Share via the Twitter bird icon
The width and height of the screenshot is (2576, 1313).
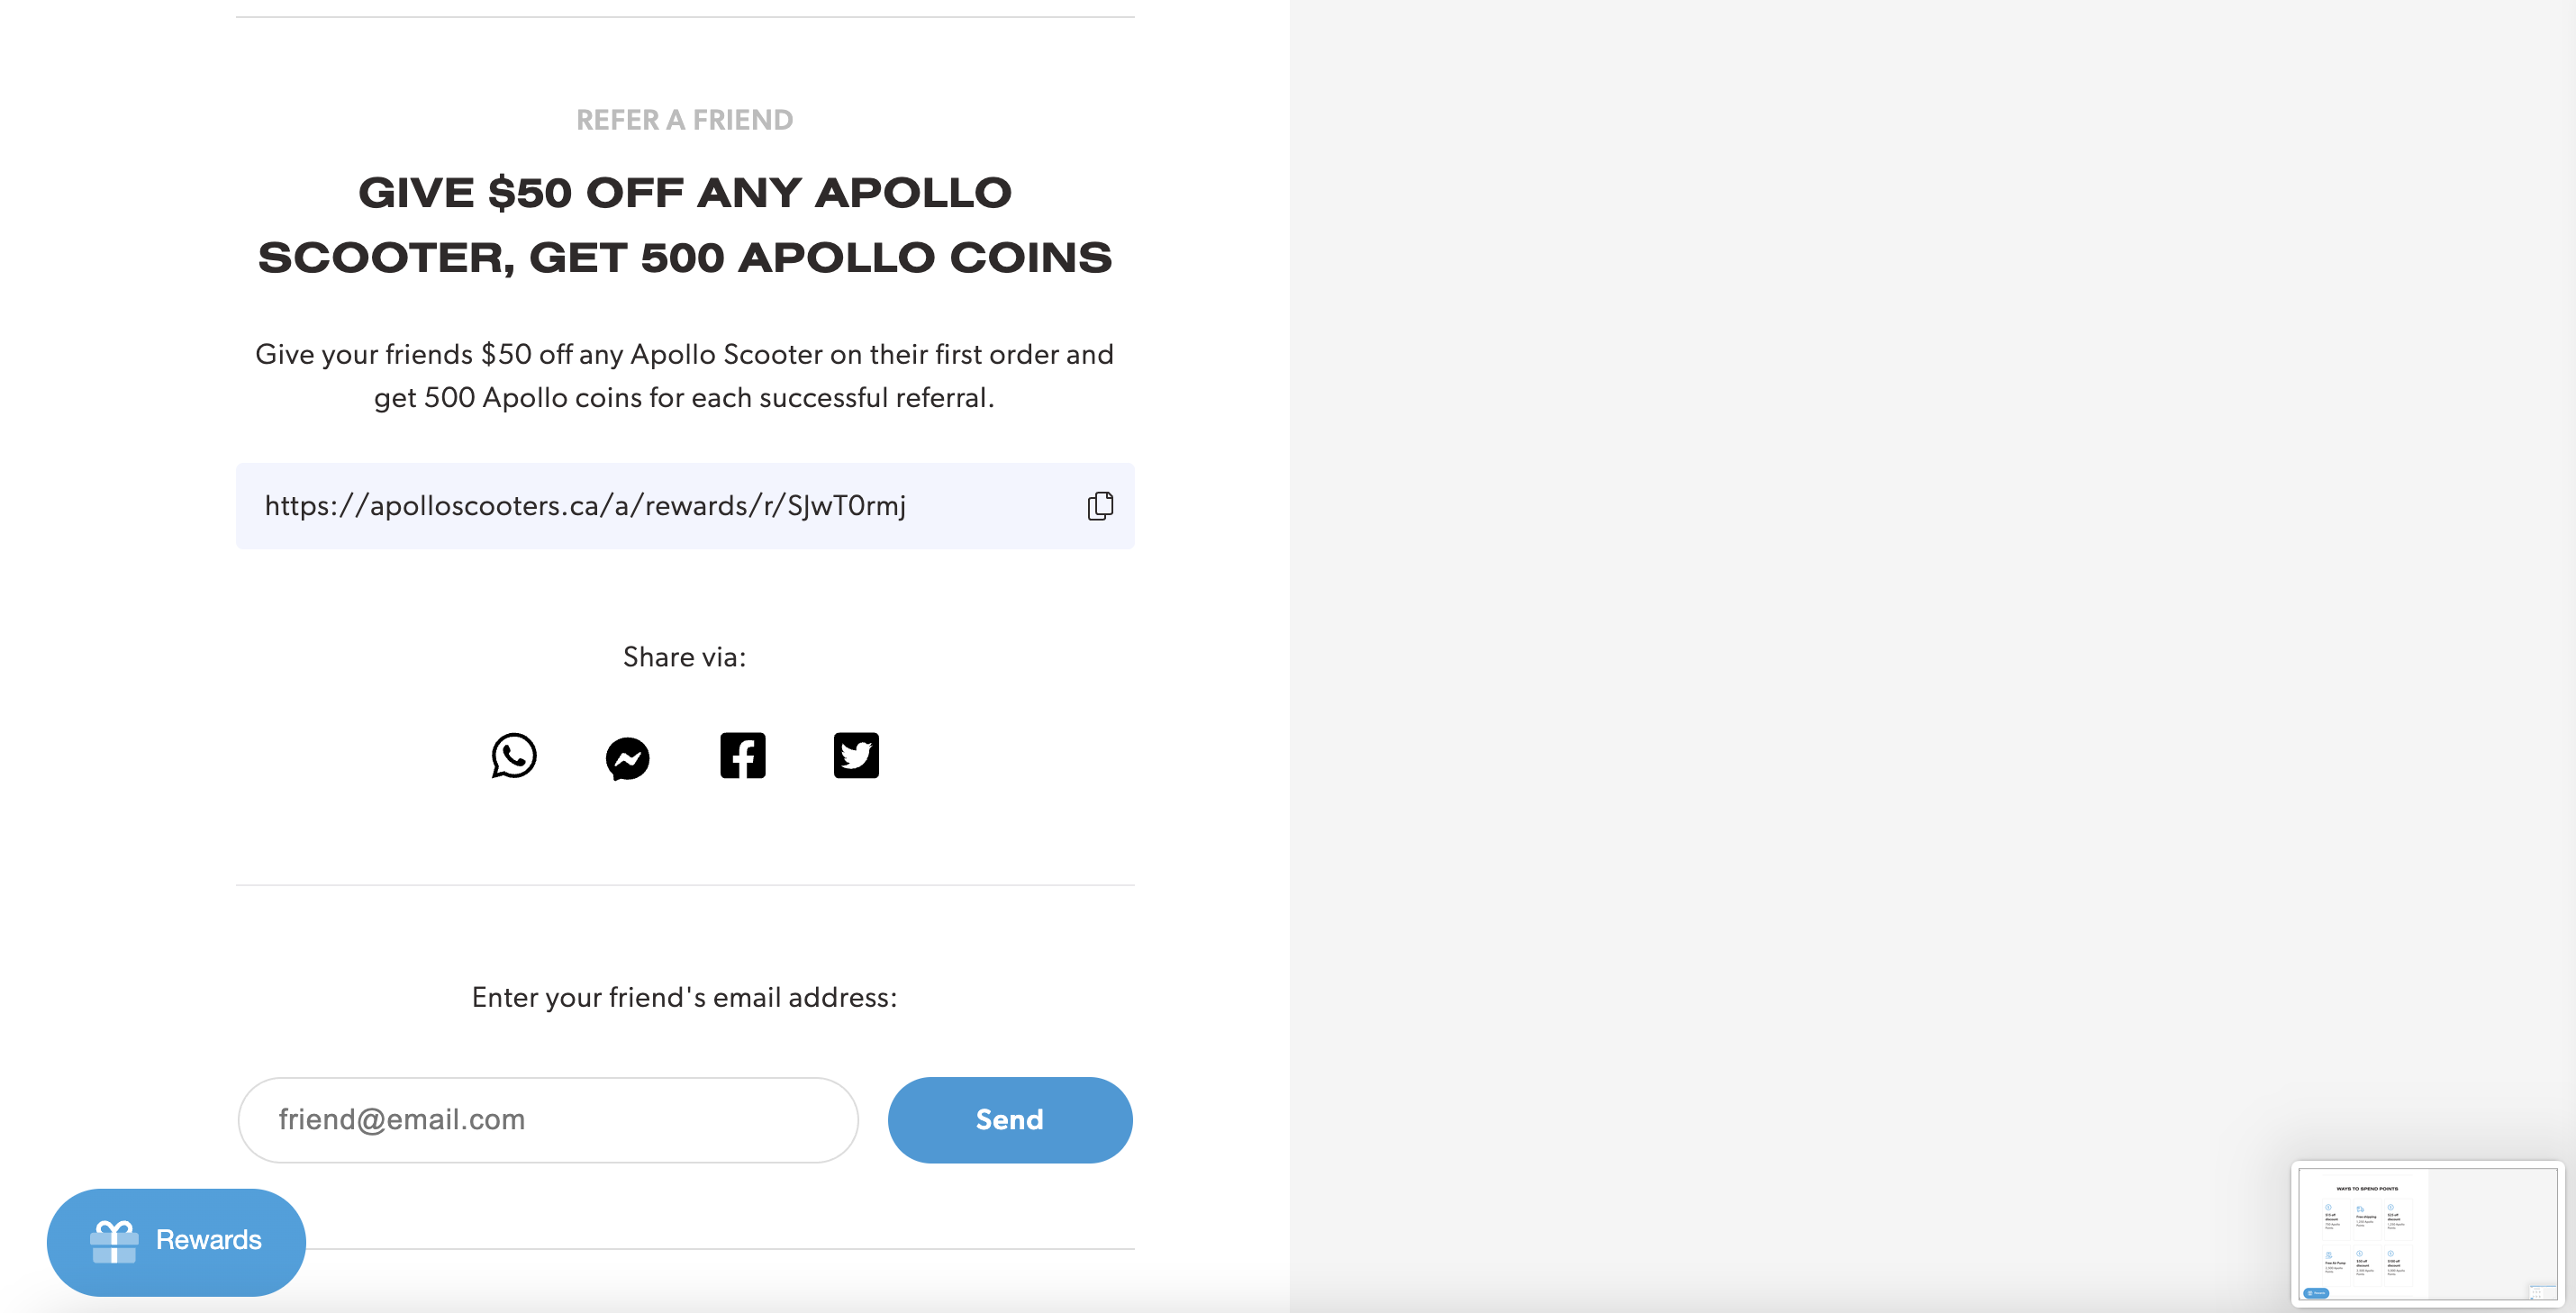(x=856, y=756)
